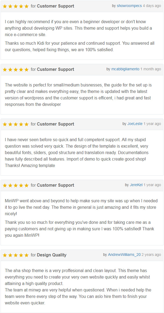Screen dimensions: 164x313
Task: Click the fifth star of showroompecs review
Action: point(27,6)
